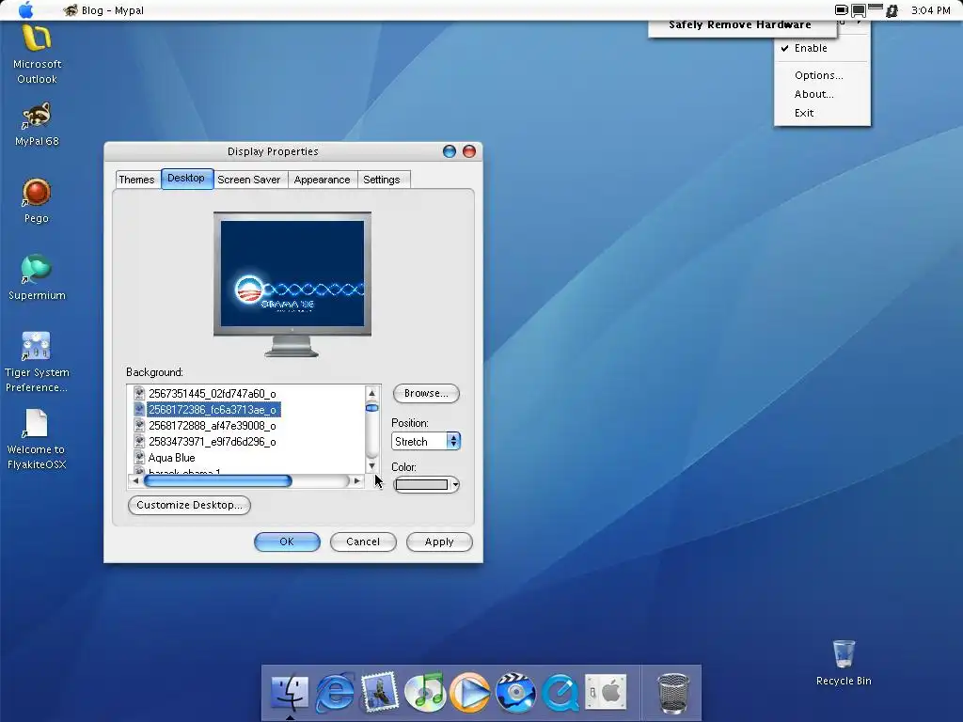Click the Finder icon in dock
The width and height of the screenshot is (963, 722).
(290, 692)
